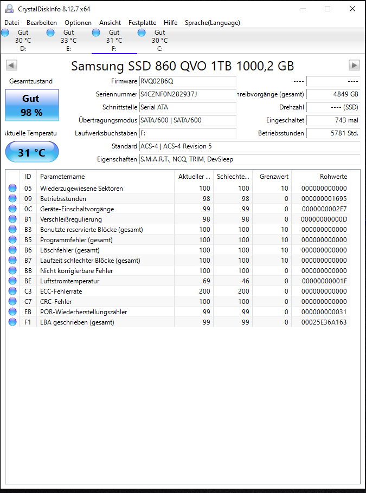Image resolution: width=366 pixels, height=493 pixels.
Task: Click the Samsung SSD 860 QVO model title
Action: (x=183, y=66)
